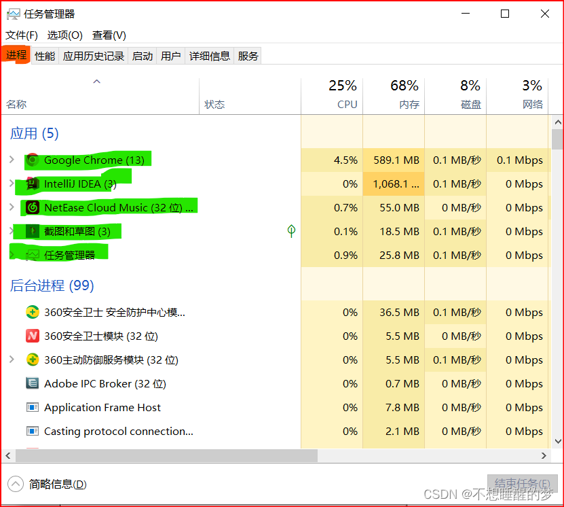564x507 pixels.
Task: Click the horizontal scrollbar right arrow
Action: tap(544, 455)
